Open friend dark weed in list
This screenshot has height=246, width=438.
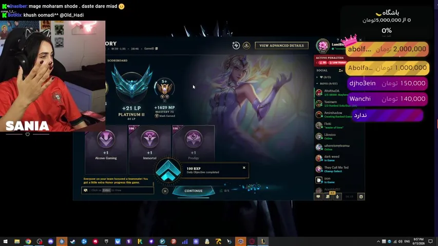pos(339,158)
